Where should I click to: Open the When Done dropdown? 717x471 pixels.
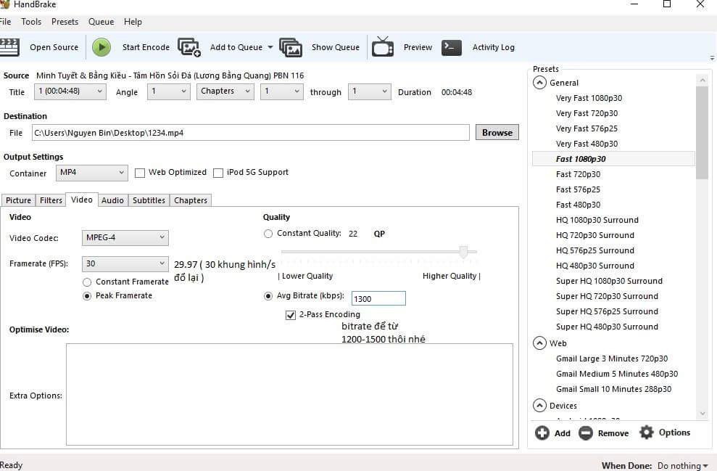[683, 465]
